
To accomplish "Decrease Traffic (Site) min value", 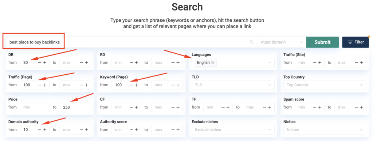I will 315,63.
